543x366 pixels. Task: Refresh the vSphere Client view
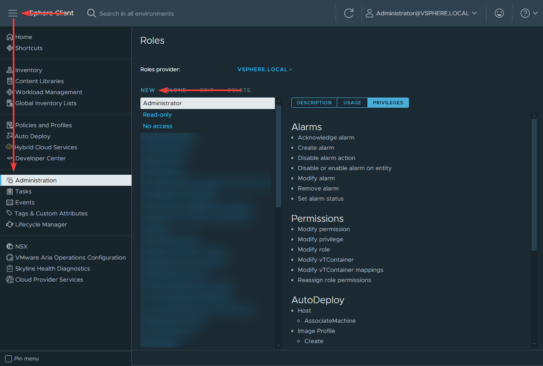click(x=349, y=13)
